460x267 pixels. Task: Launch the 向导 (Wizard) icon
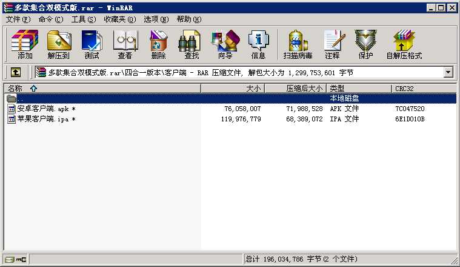coord(225,44)
